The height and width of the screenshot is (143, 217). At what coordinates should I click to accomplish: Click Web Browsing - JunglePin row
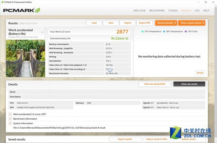(x=89, y=48)
